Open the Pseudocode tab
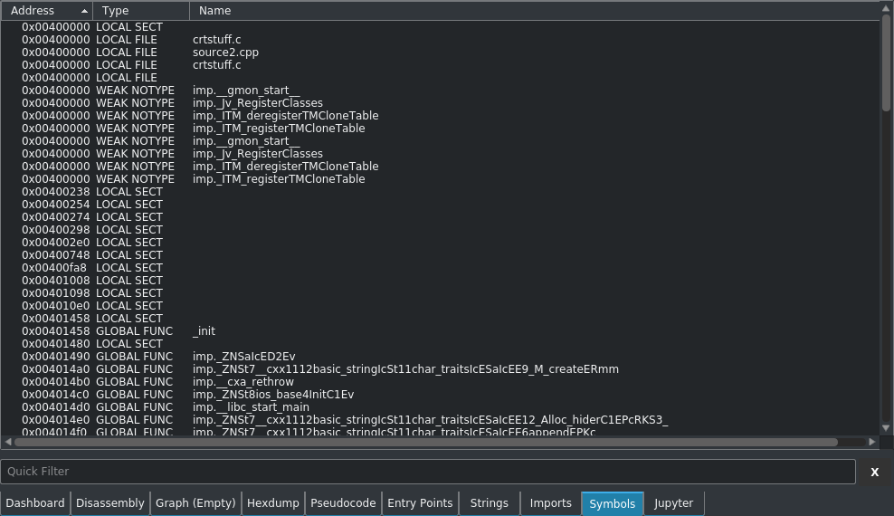This screenshot has width=894, height=516. tap(343, 503)
